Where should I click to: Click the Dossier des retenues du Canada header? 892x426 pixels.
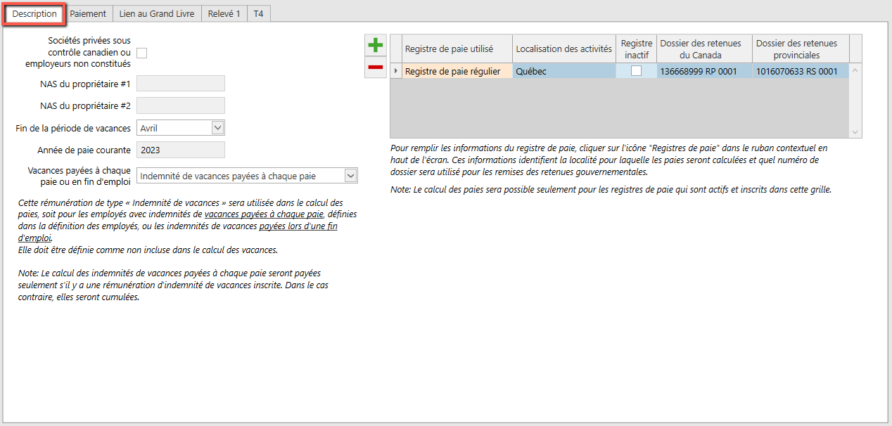(704, 49)
